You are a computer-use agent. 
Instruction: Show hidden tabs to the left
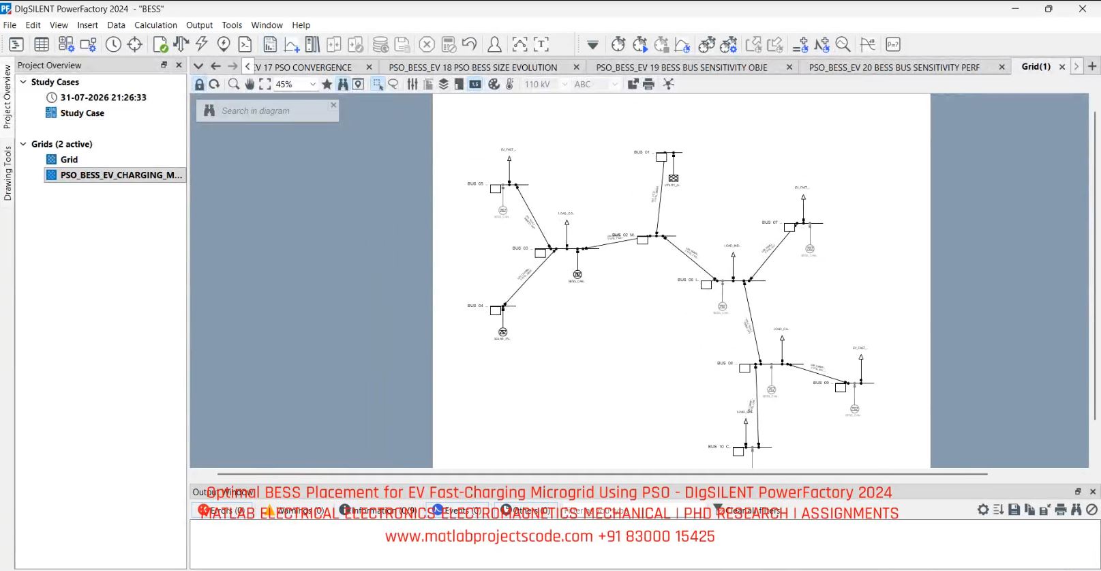pyautogui.click(x=248, y=66)
